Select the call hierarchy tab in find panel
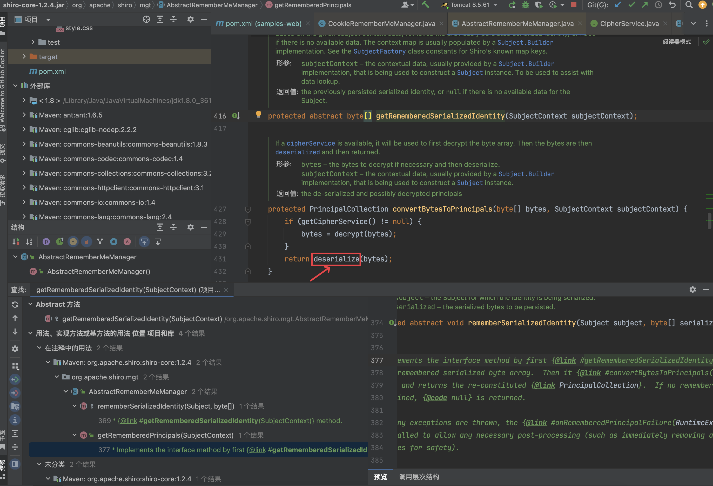The width and height of the screenshot is (713, 486). 419,477
